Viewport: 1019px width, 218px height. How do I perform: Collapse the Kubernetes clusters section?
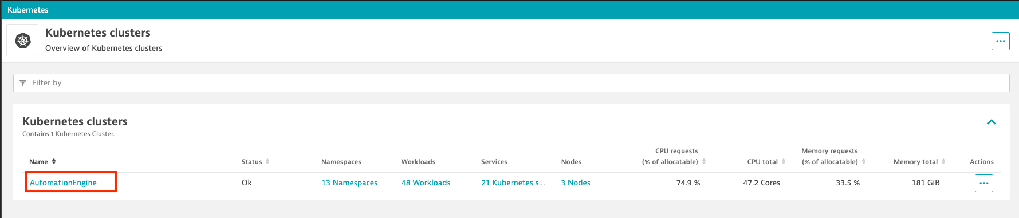point(992,122)
